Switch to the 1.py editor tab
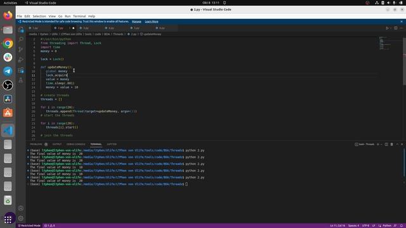Screen dimensions: 406x228 click(38, 28)
